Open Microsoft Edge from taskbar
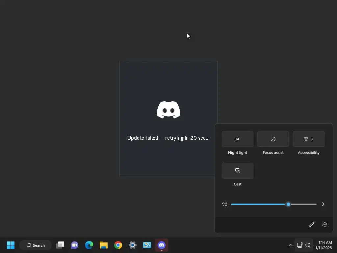The image size is (337, 253). (x=89, y=245)
